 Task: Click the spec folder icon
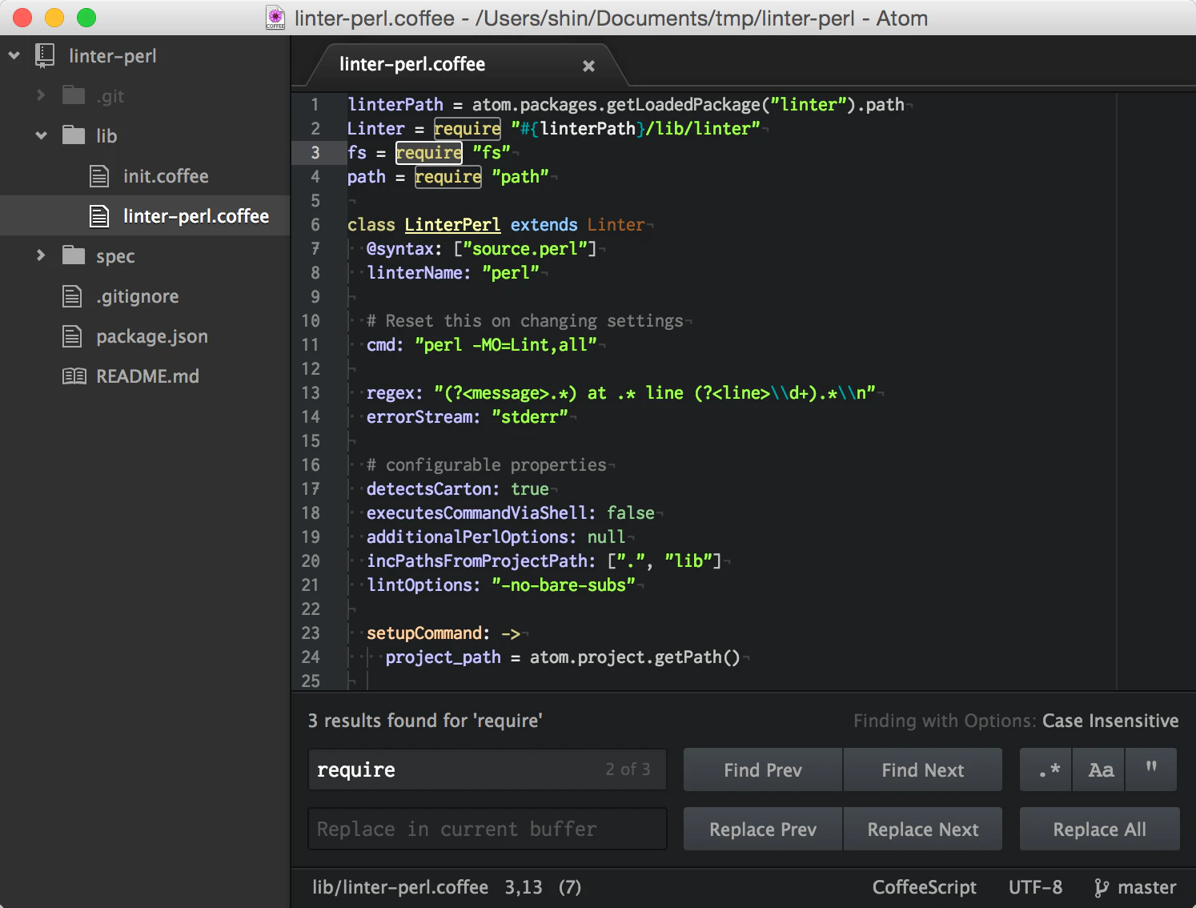pos(74,255)
